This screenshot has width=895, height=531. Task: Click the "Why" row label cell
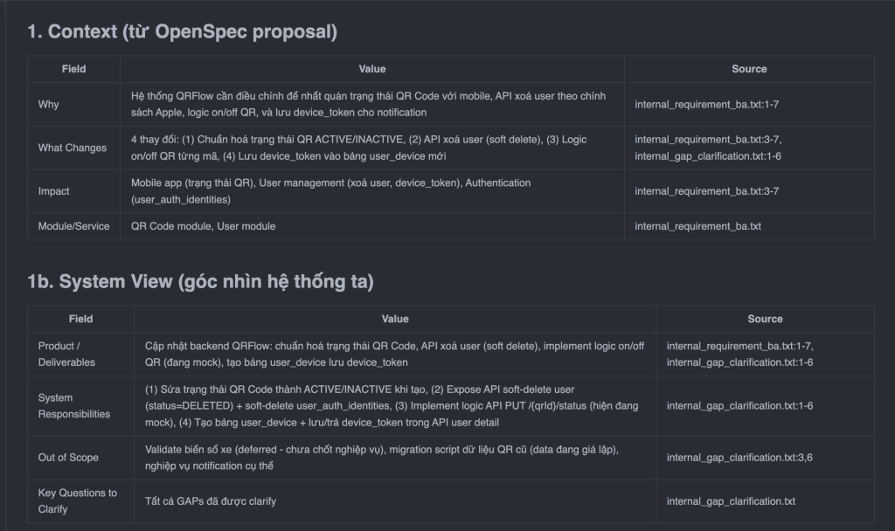coord(49,105)
